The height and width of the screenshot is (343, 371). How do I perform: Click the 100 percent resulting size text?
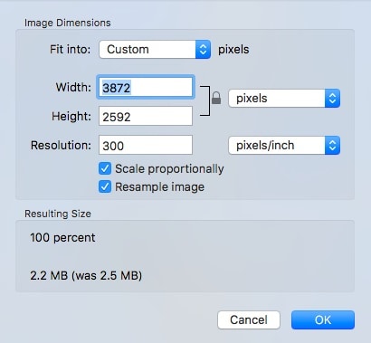click(62, 238)
